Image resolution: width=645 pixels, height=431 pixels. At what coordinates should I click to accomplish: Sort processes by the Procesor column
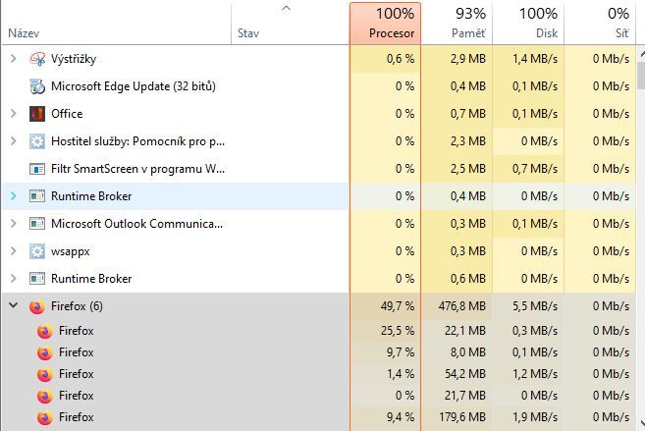click(x=385, y=23)
